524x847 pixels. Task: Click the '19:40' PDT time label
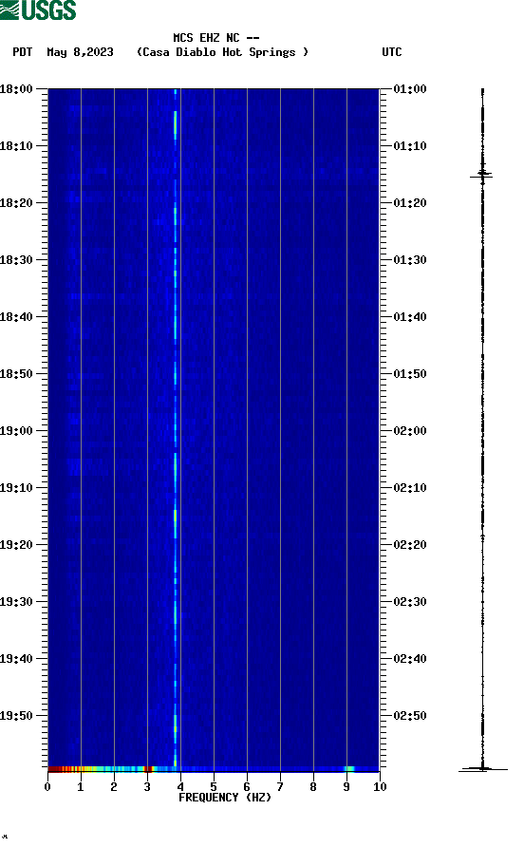(x=16, y=658)
